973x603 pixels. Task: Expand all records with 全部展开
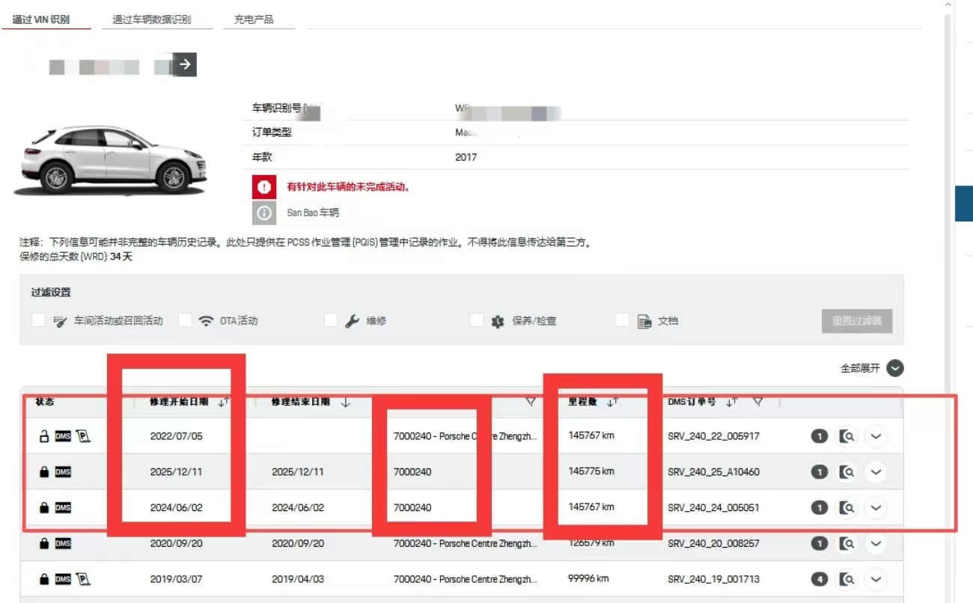pyautogui.click(x=894, y=368)
